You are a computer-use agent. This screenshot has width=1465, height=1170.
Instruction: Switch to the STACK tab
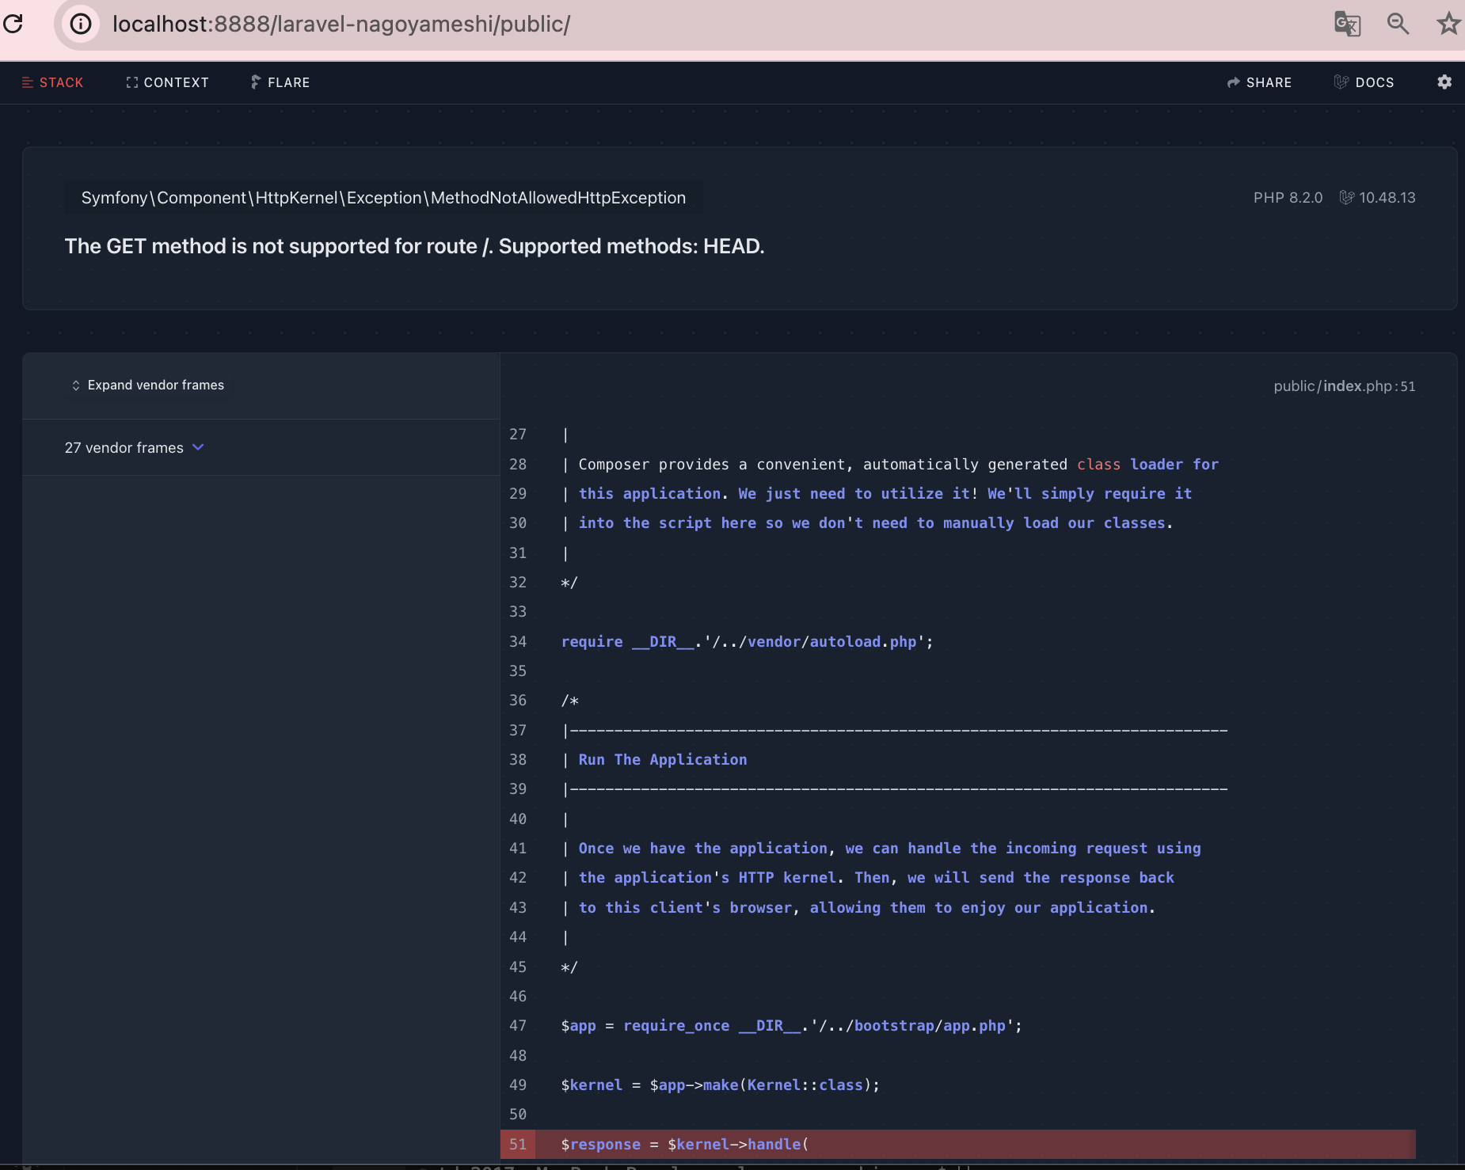coord(52,82)
